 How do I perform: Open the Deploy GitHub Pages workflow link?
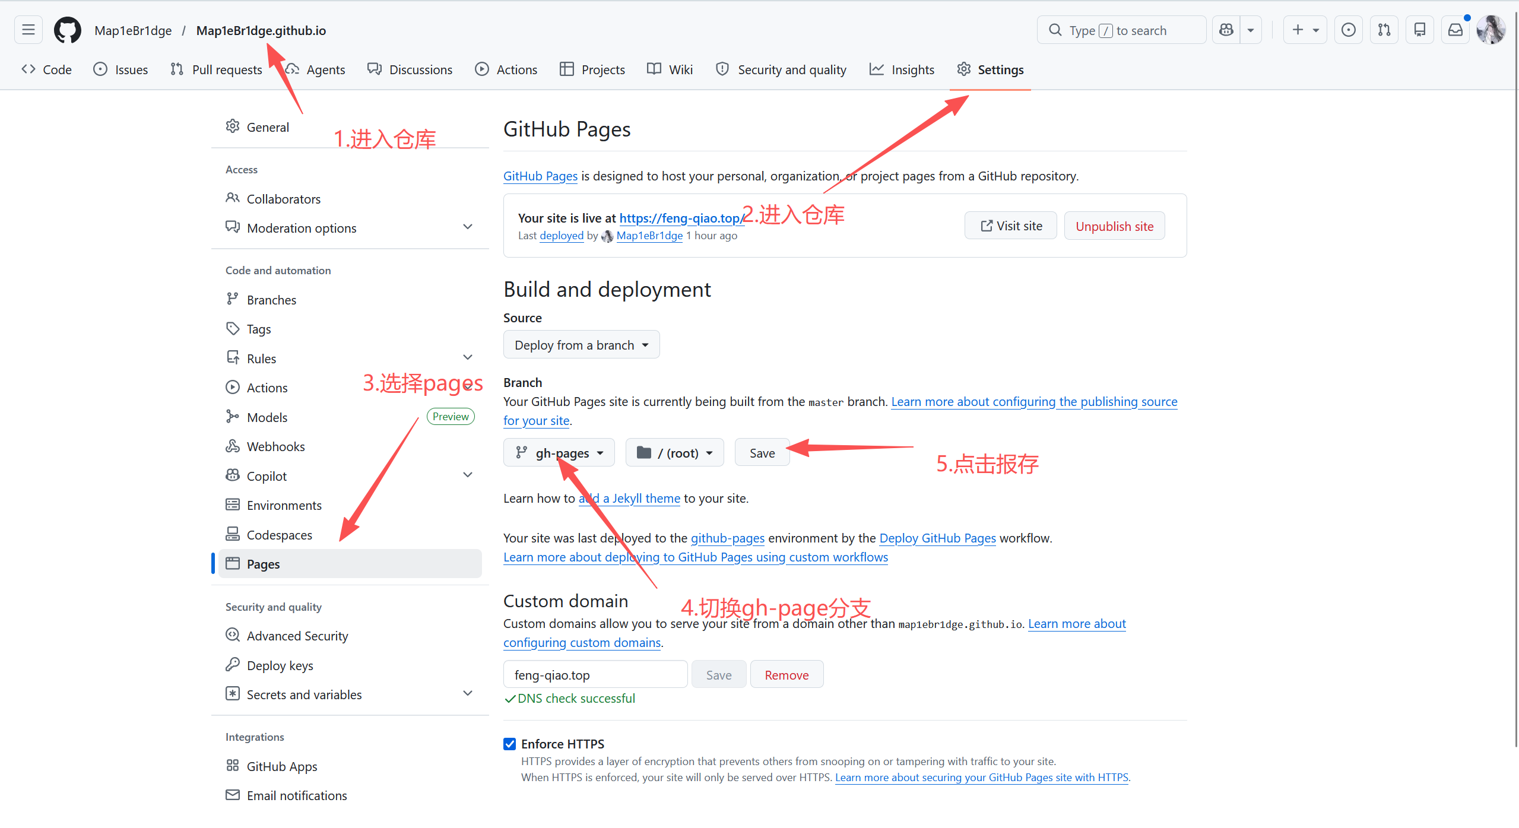point(938,538)
